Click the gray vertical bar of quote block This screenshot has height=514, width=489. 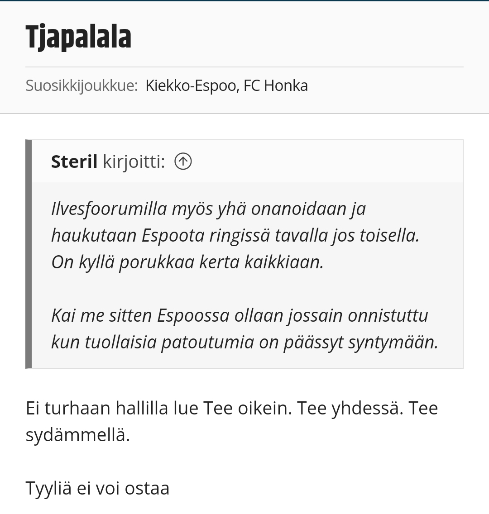tap(29, 254)
